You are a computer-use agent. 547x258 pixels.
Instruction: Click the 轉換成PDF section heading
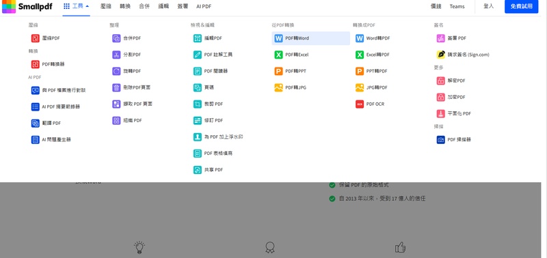point(364,25)
